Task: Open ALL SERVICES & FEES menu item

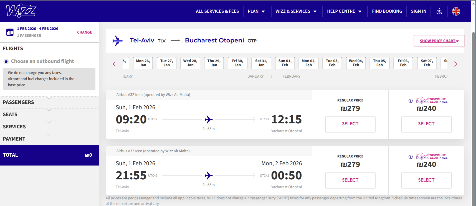Action: click(x=217, y=11)
